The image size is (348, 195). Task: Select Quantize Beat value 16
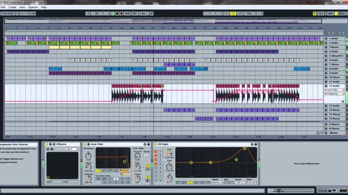[x=128, y=182]
